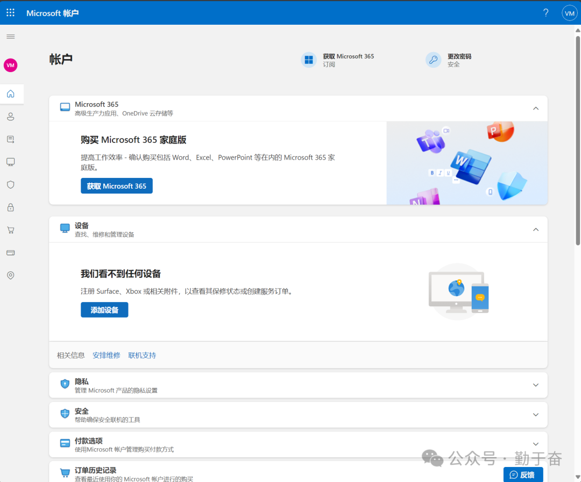The width and height of the screenshot is (581, 482).
Task: Select the Home icon in sidebar
Action: click(11, 93)
